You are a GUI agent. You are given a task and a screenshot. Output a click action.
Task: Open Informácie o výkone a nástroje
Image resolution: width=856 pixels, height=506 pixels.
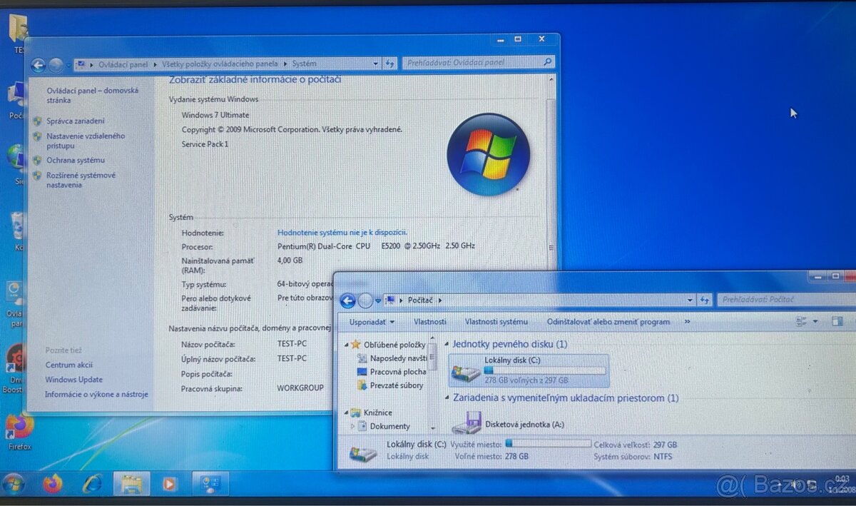click(96, 394)
